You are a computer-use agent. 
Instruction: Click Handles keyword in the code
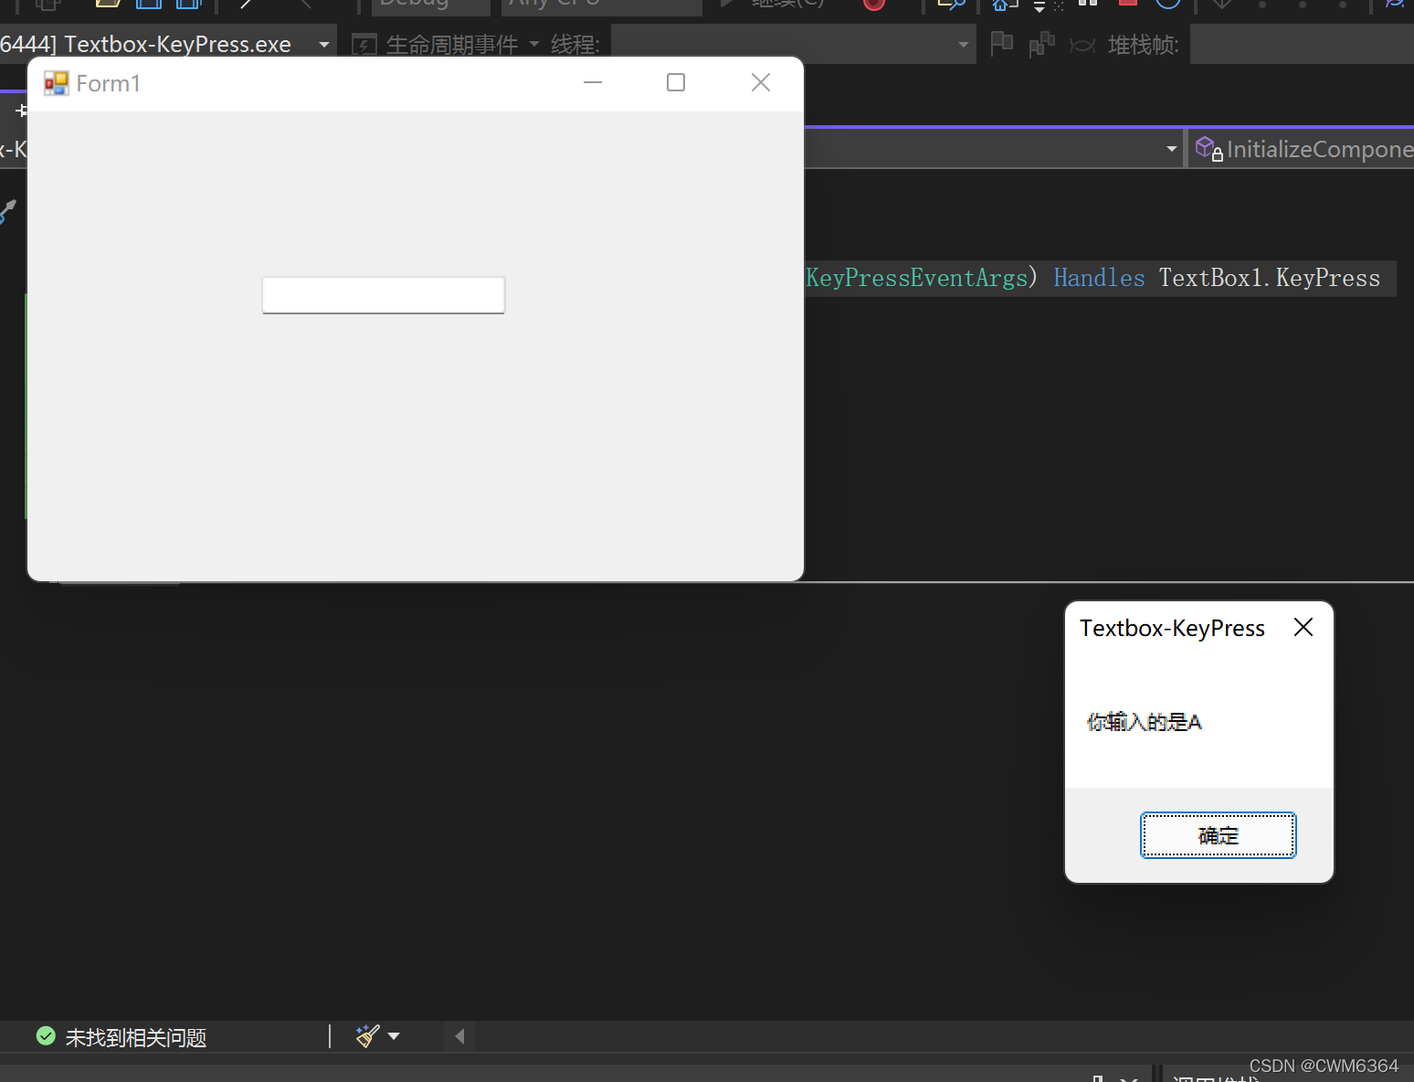1099,278
